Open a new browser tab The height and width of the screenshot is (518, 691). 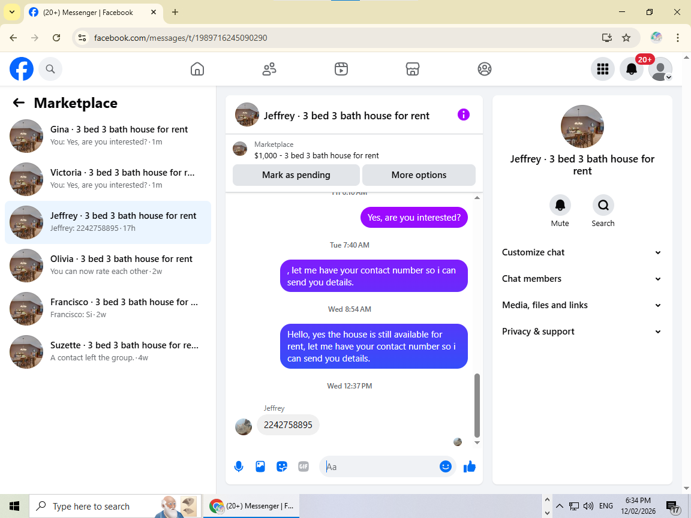pos(175,13)
